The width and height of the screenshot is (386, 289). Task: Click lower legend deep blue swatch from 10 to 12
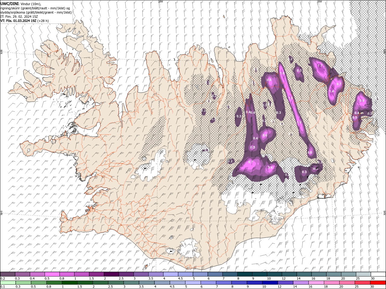[270, 283]
